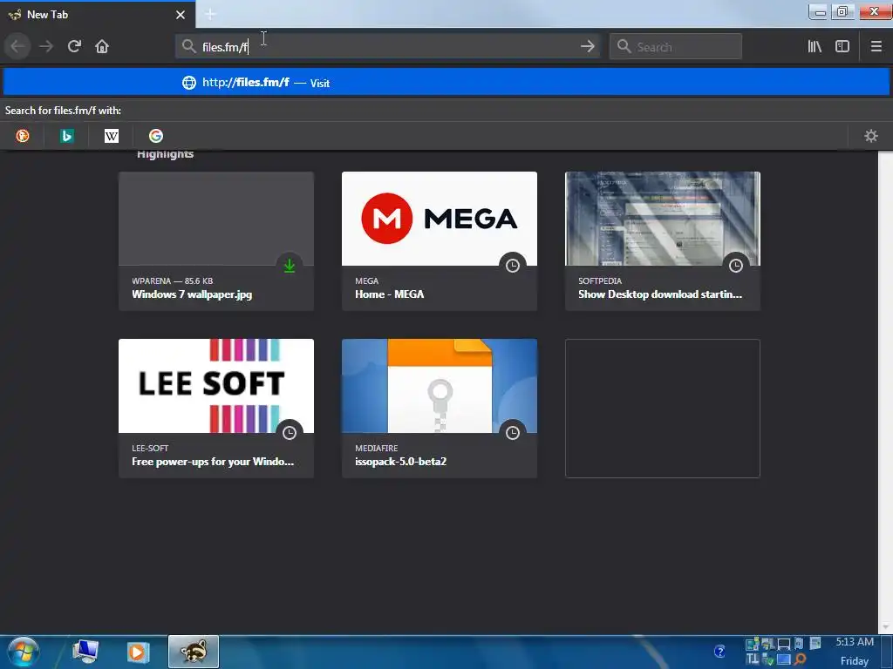
Task: Click green download icon on wallpaper card
Action: pos(290,265)
